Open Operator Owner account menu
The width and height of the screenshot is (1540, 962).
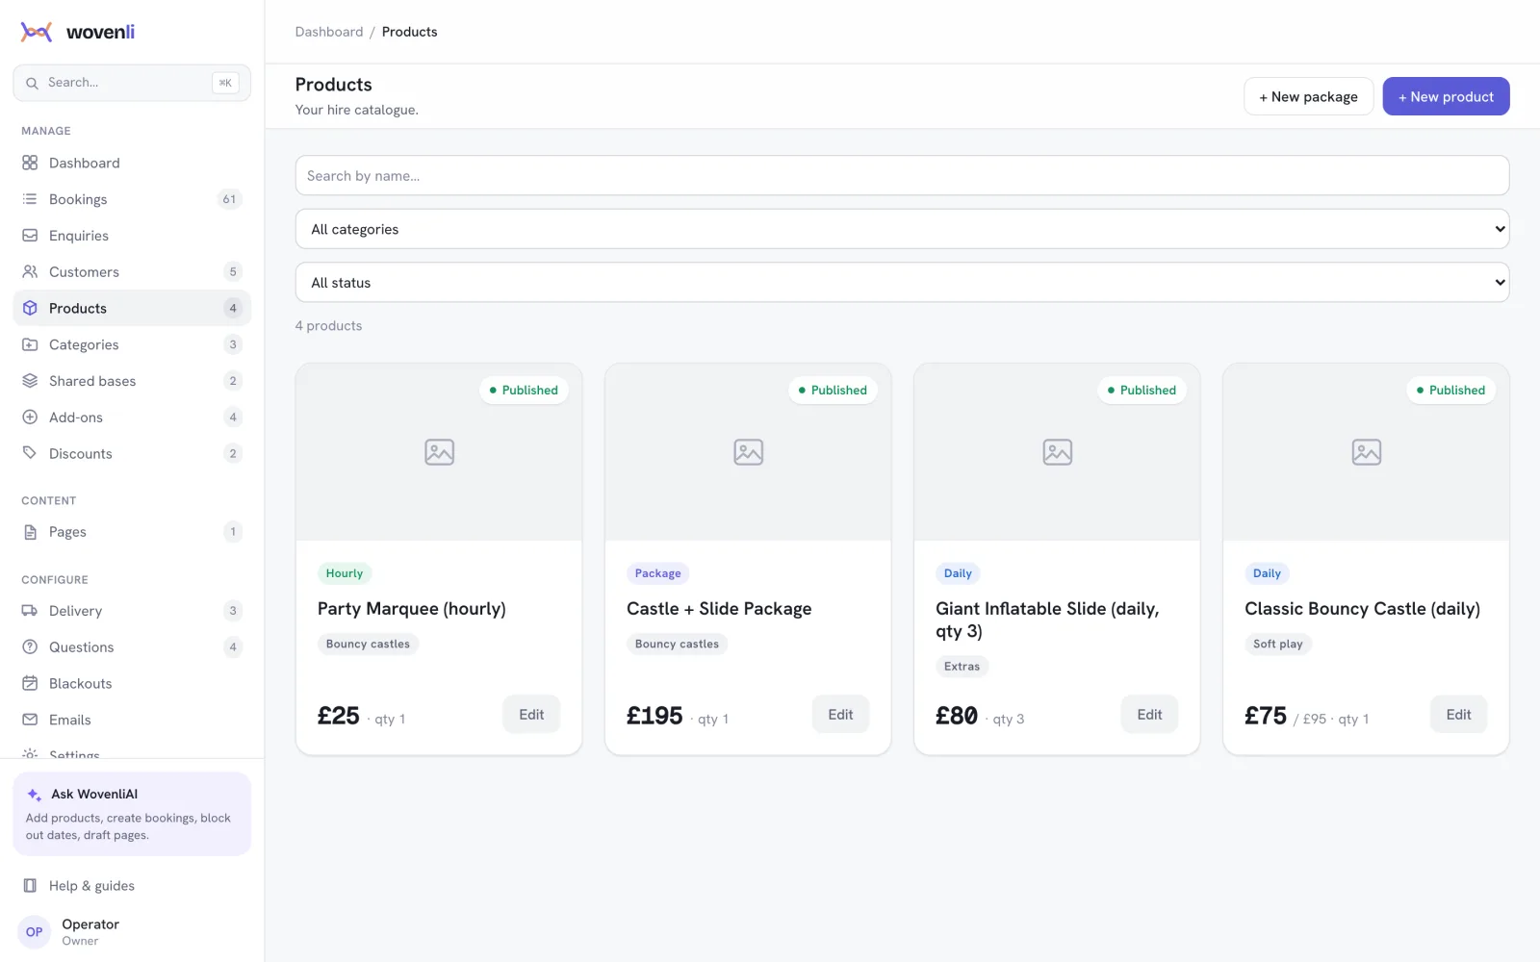[x=132, y=932]
